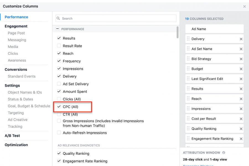Image resolution: width=249 pixels, height=166 pixels.
Task: Remove Last Significant Edit column X icon
Action: 241,79
